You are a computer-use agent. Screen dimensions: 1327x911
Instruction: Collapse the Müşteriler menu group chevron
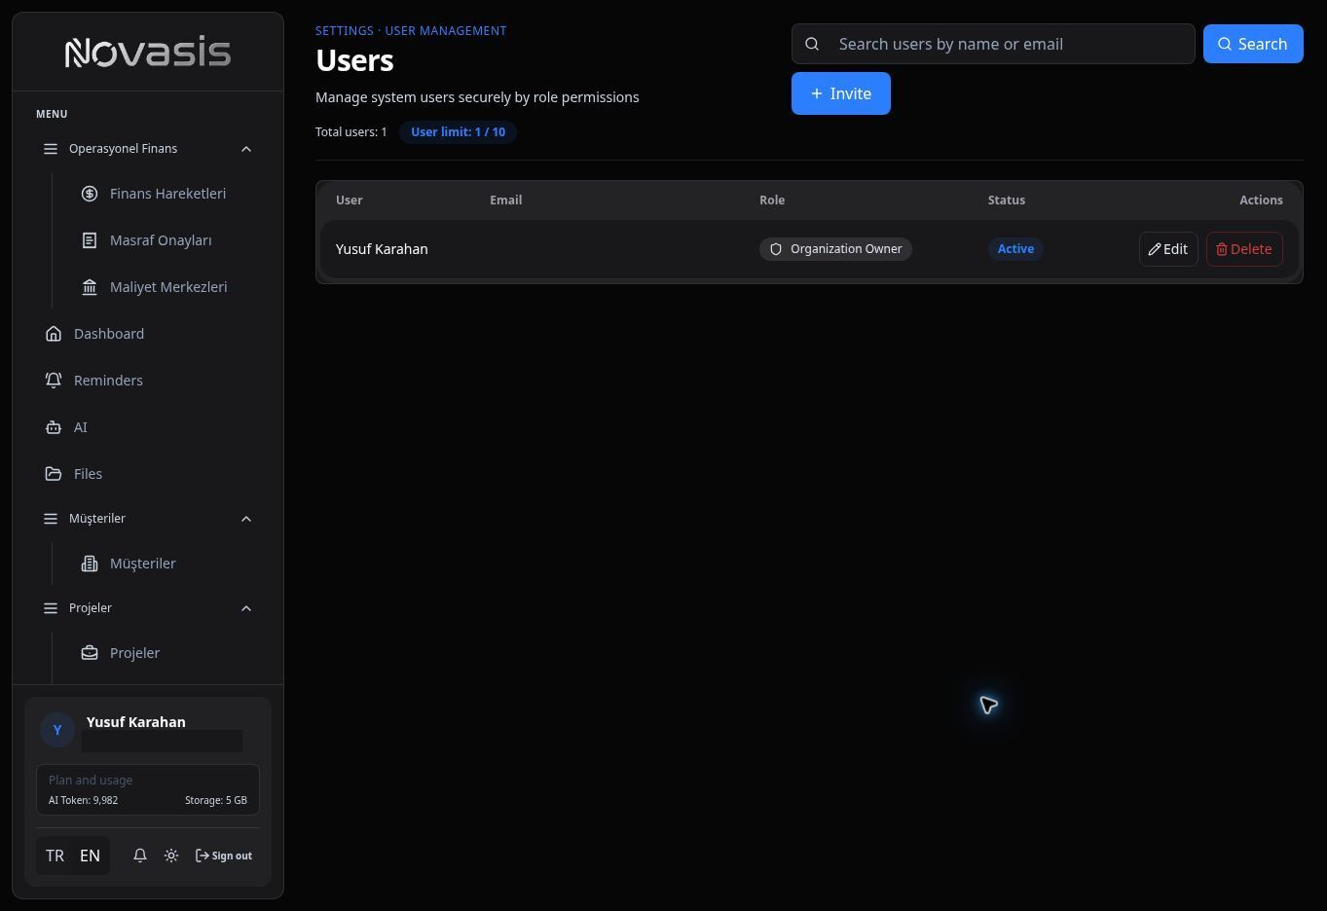(x=246, y=519)
